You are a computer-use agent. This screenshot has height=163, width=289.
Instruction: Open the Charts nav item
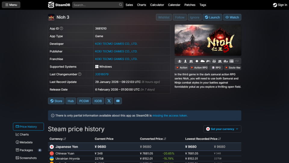click(x=141, y=5)
